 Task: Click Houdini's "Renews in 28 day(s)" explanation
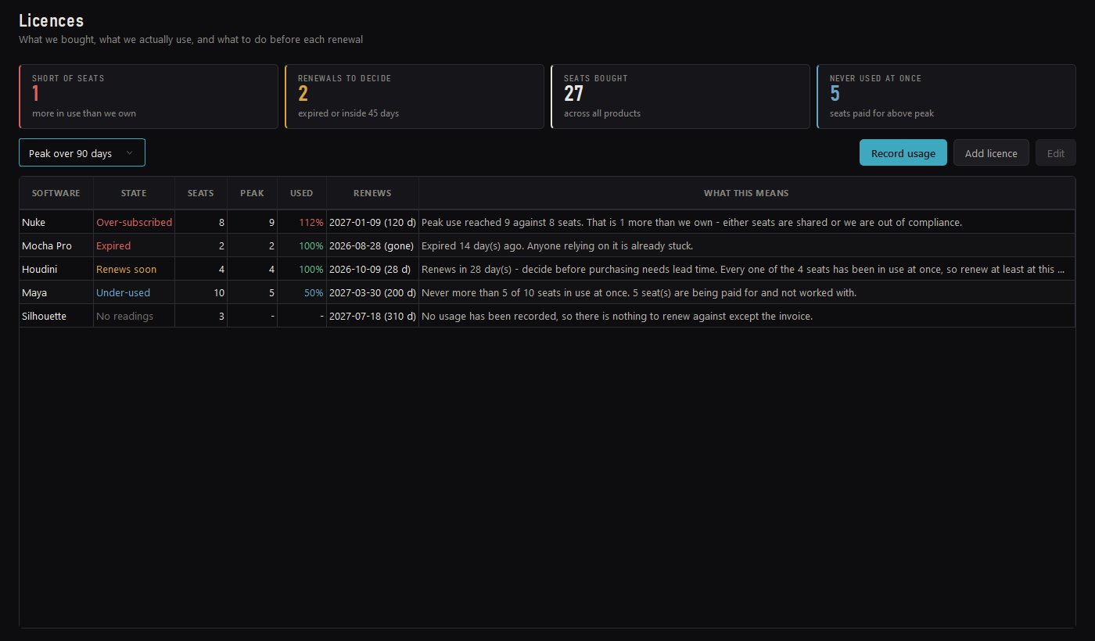tap(747, 269)
